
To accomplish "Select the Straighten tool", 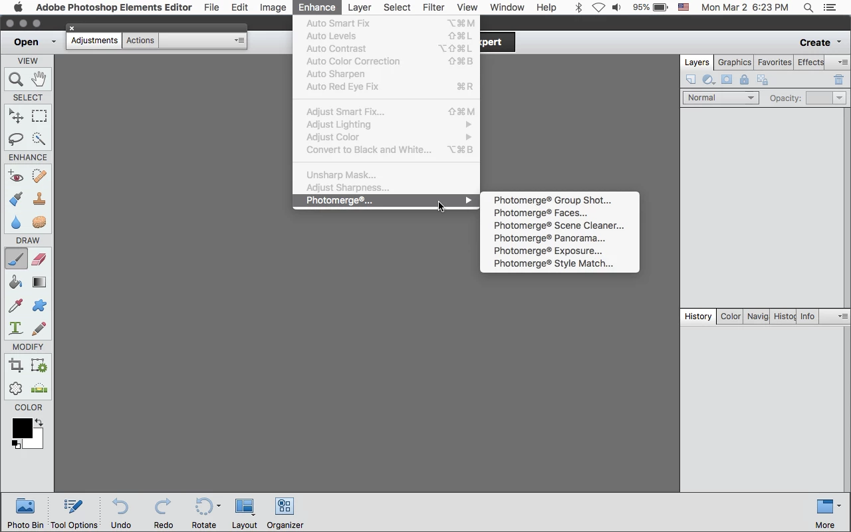I will [39, 388].
